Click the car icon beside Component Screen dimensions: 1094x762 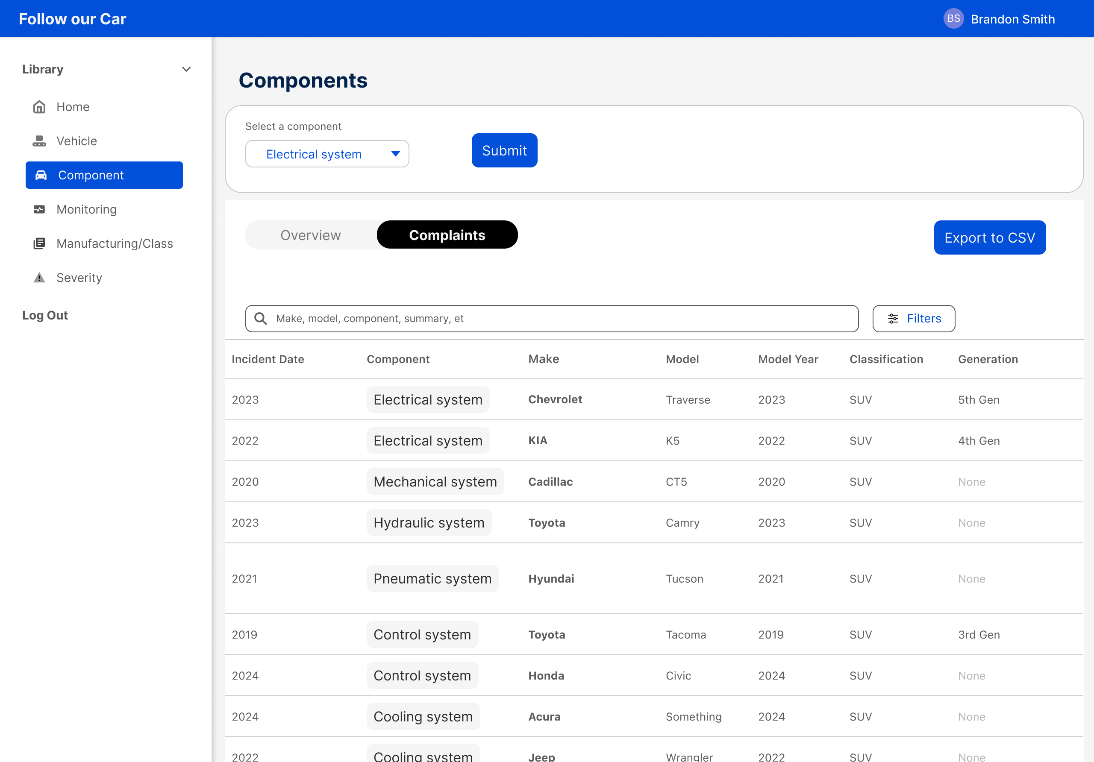tap(41, 175)
